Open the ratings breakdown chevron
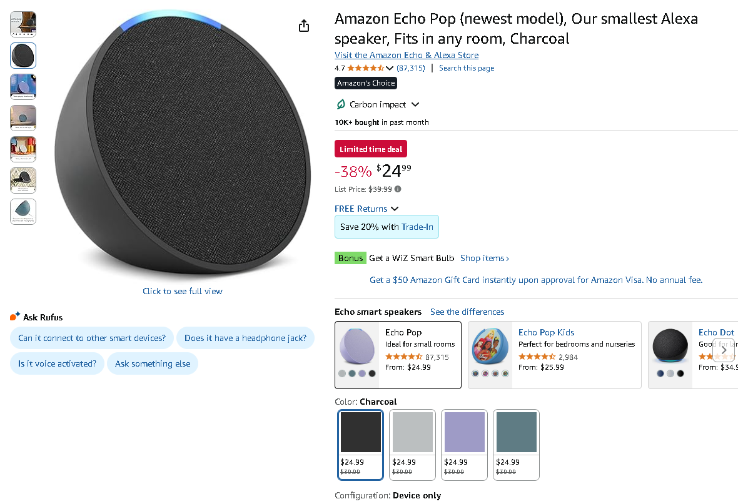This screenshot has height=504, width=748. 390,68
